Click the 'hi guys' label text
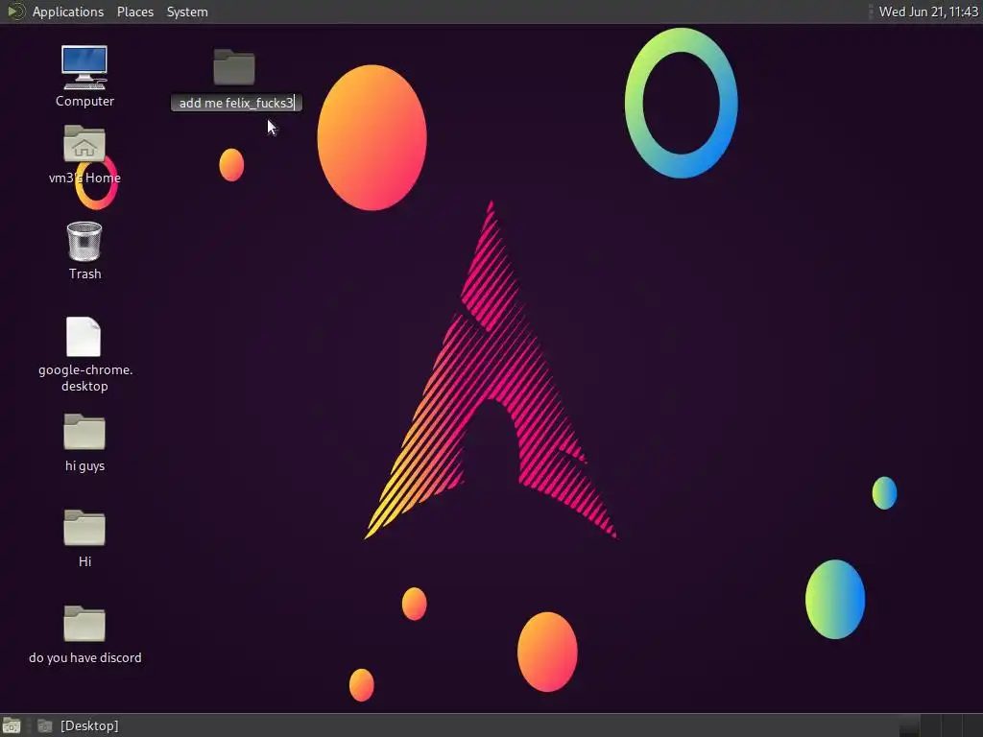Viewport: 983px width, 737px height. click(x=84, y=465)
